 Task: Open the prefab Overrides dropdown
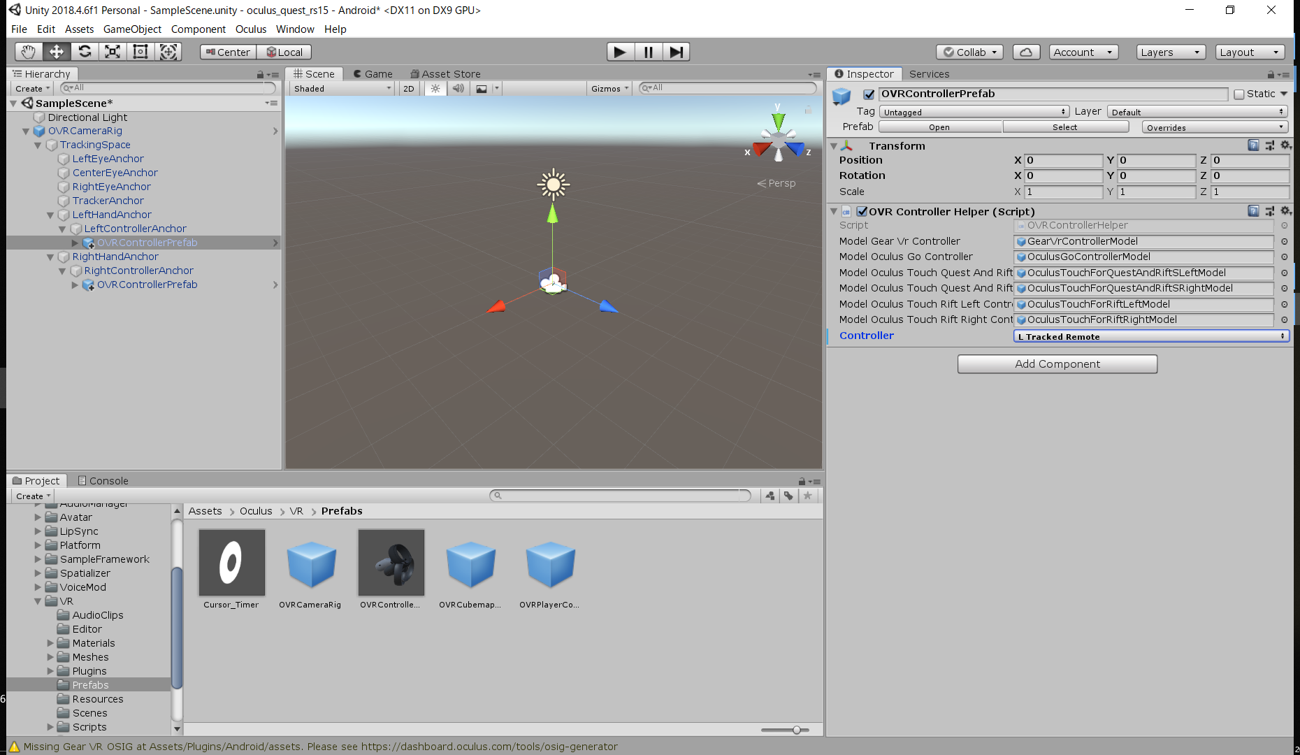1215,127
